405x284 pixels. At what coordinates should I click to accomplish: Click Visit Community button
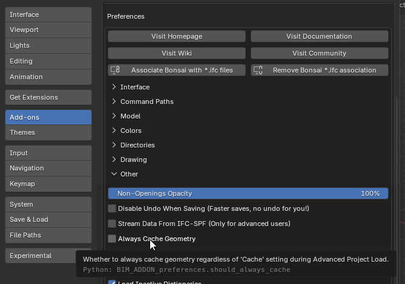[320, 53]
